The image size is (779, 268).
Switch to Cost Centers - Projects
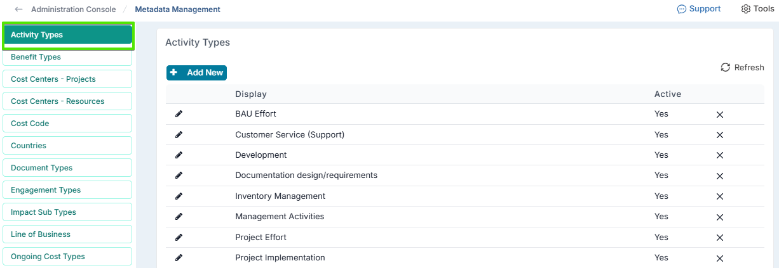67,79
